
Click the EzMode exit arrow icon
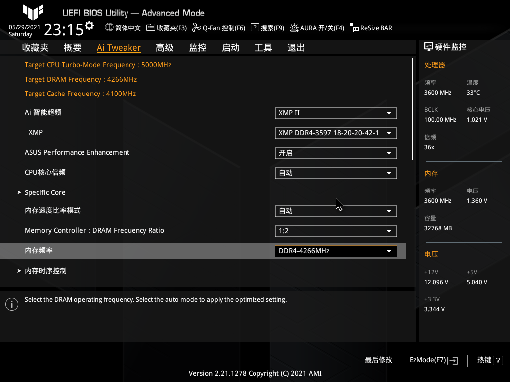point(453,360)
